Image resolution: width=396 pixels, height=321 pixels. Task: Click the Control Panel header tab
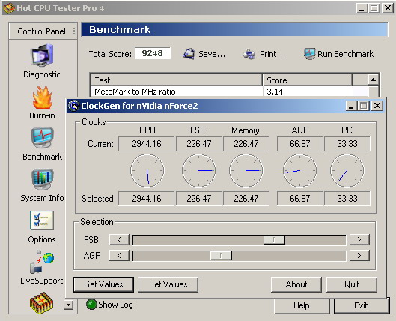click(43, 31)
